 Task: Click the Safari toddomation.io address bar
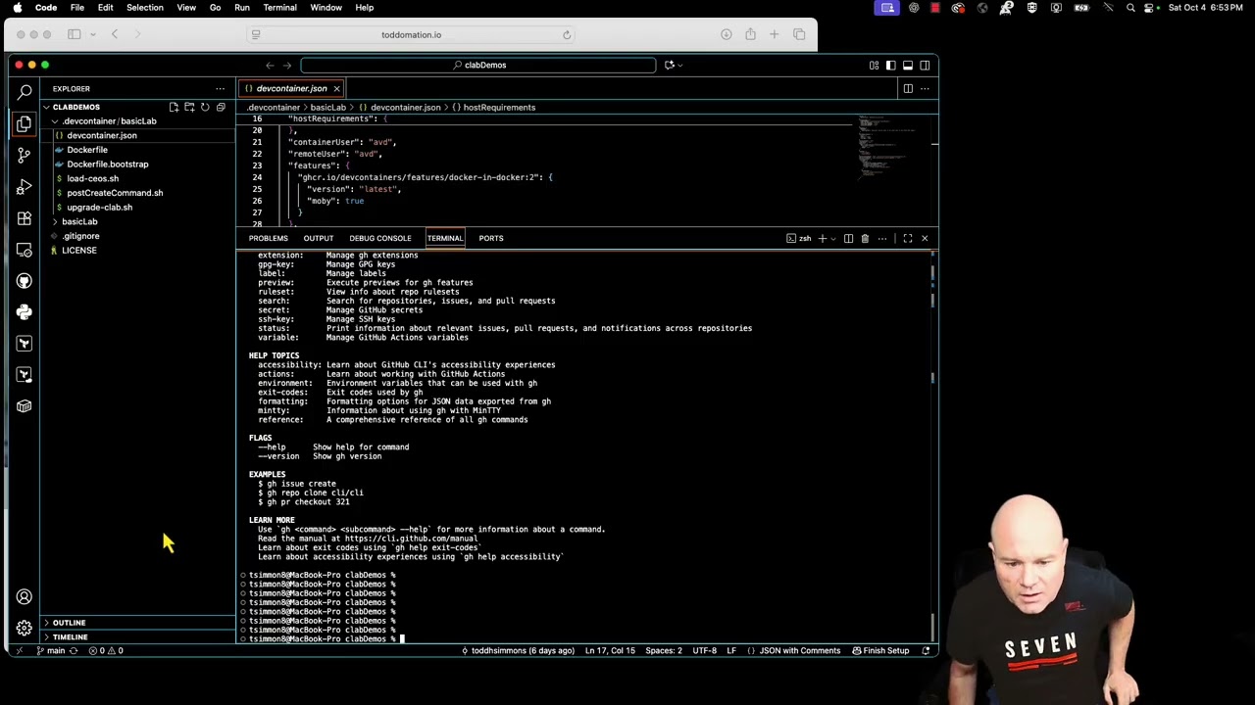411,34
